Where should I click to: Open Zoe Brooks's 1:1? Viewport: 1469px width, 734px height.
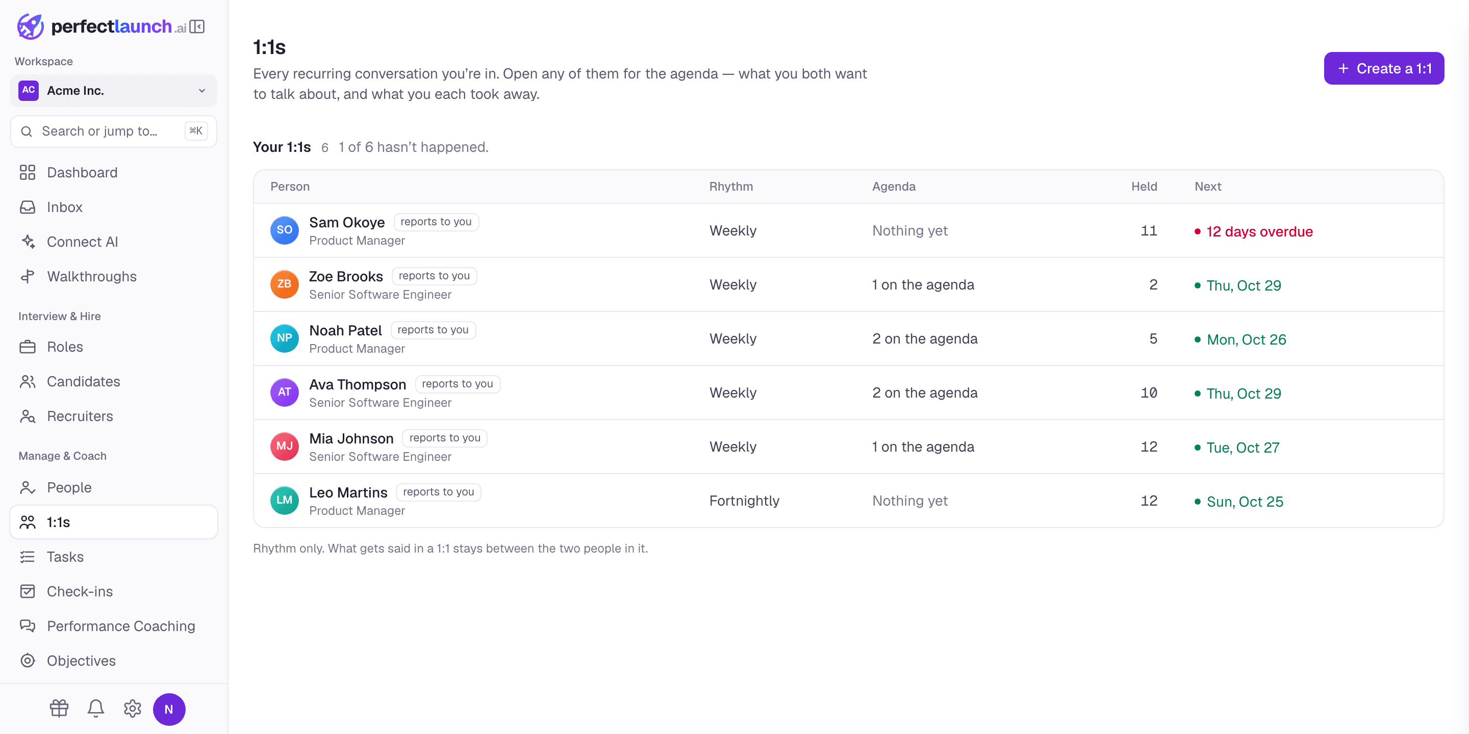[848, 284]
